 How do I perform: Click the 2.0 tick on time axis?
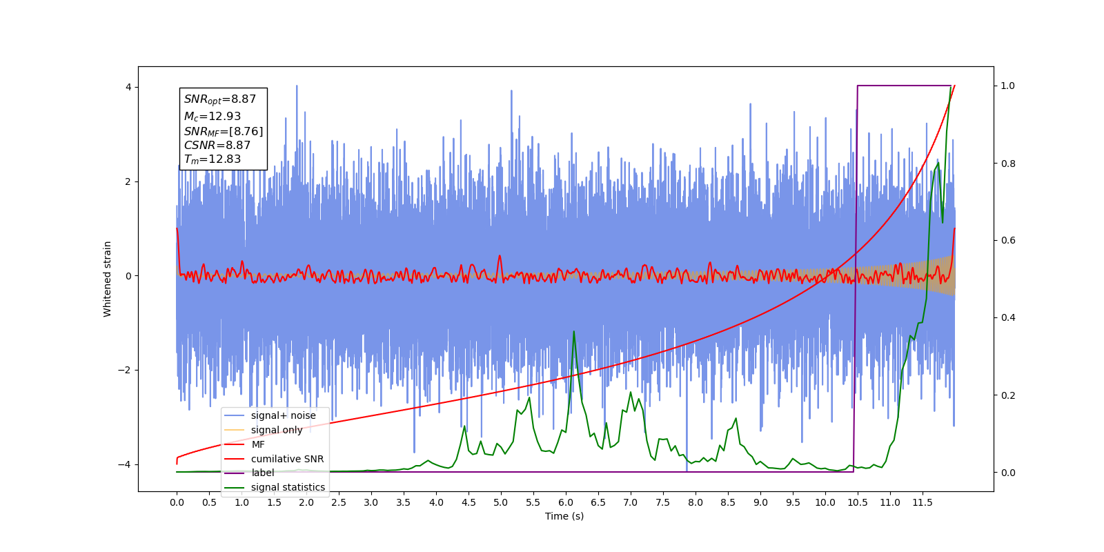[x=306, y=502]
